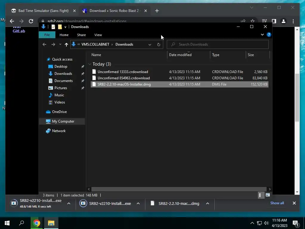Close the Bad Time Simulator tab
The image size is (305, 229).
click(x=74, y=11)
